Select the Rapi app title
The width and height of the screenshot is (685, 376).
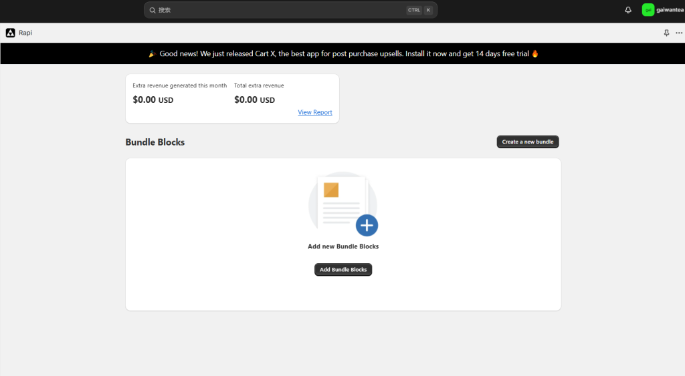pyautogui.click(x=25, y=33)
